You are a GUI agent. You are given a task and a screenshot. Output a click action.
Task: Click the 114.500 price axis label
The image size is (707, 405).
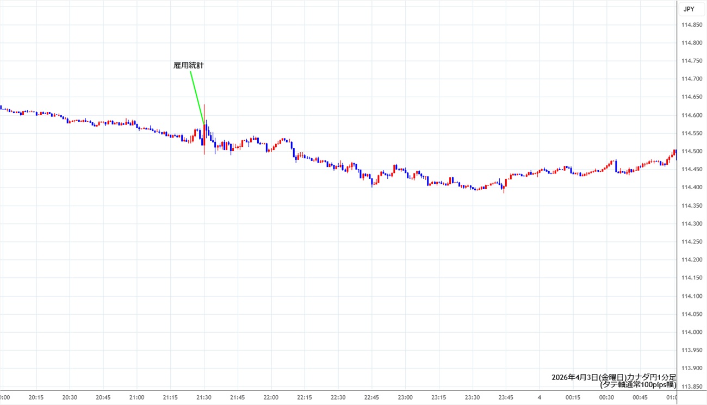point(691,151)
